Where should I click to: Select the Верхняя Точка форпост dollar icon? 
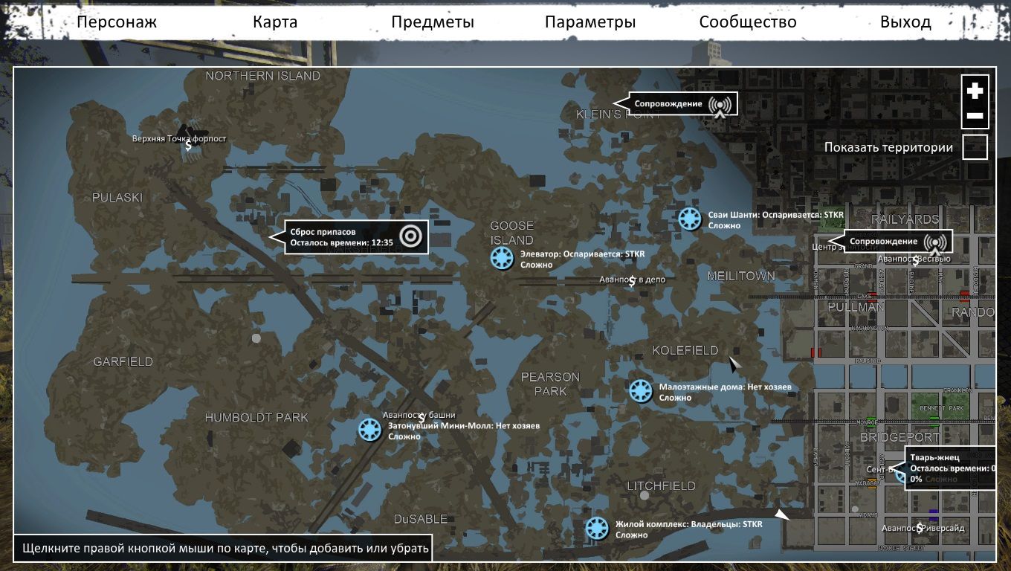click(189, 146)
